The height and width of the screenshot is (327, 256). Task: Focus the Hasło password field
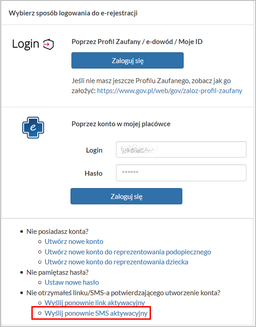click(181, 173)
